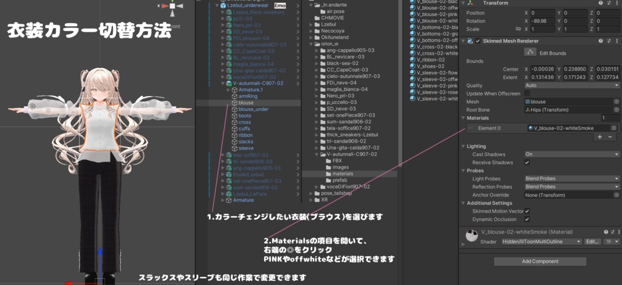Enable the Update When Offscreen checkbox

[x=527, y=94]
